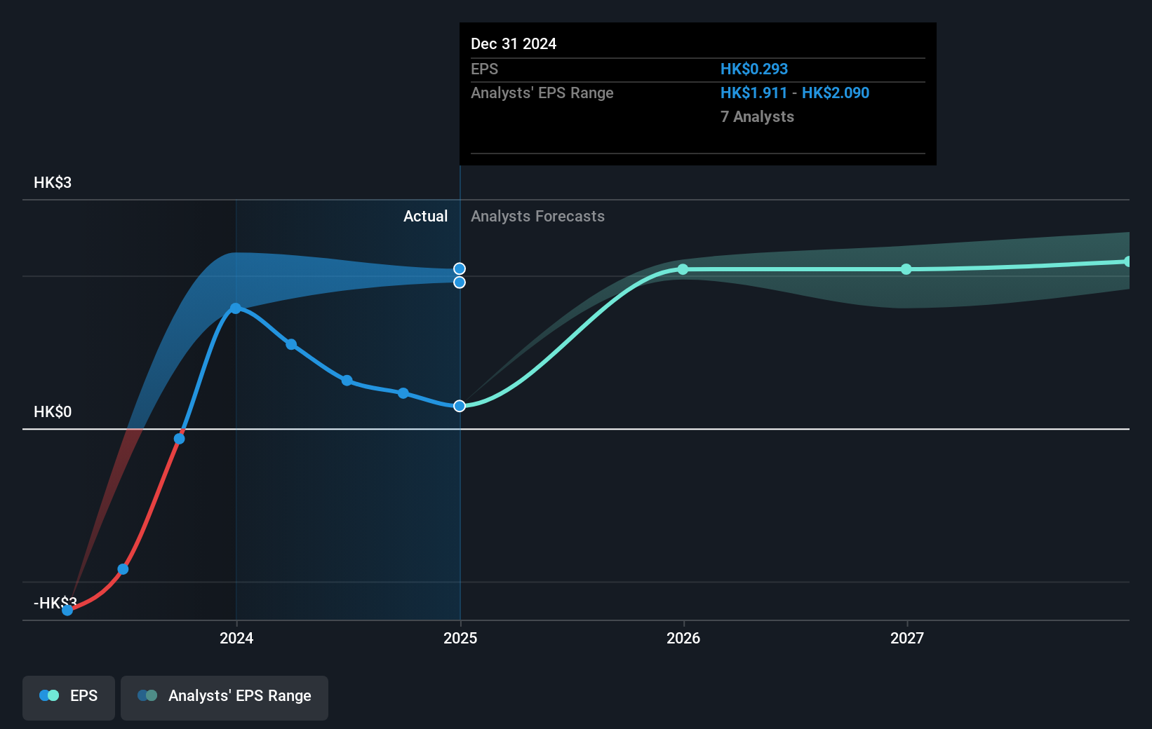Expand the Analysts' EPS Range row in tooltip
Viewport: 1152px width, 729px height.
542,93
